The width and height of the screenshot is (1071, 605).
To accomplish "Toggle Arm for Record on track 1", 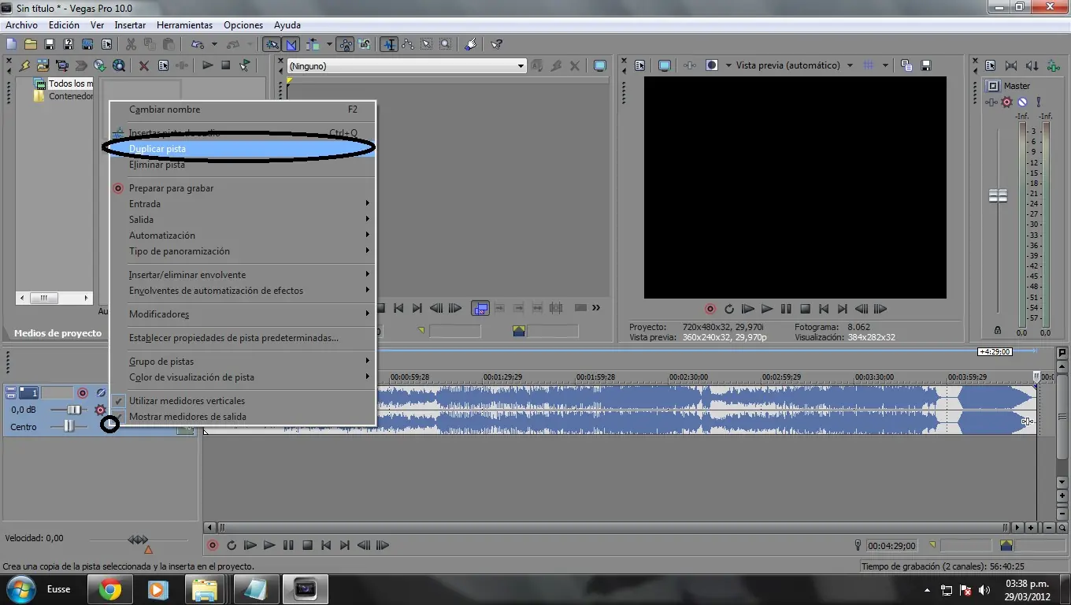I will point(83,392).
